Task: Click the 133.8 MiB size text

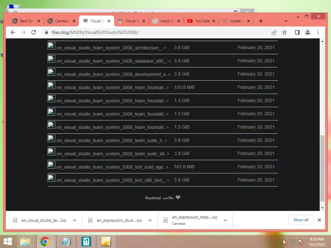Action: tap(184, 87)
